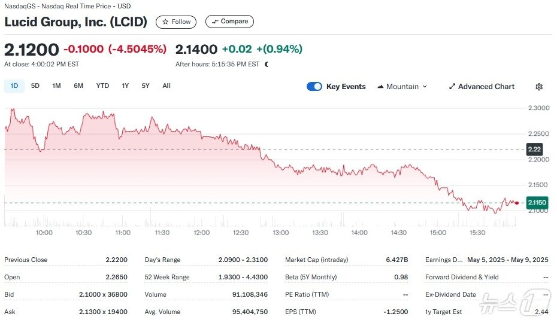This screenshot has width=557, height=323.
Task: Show the All time range
Action: pyautogui.click(x=167, y=86)
